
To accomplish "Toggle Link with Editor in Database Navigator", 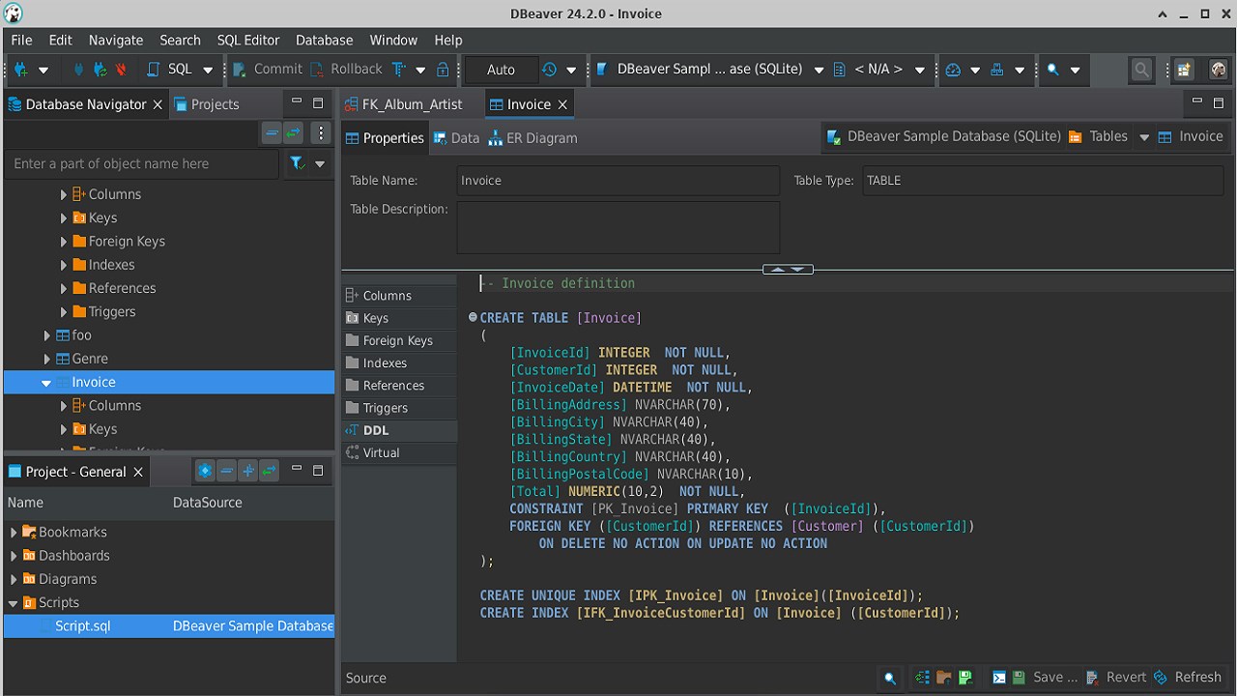I will 293,133.
